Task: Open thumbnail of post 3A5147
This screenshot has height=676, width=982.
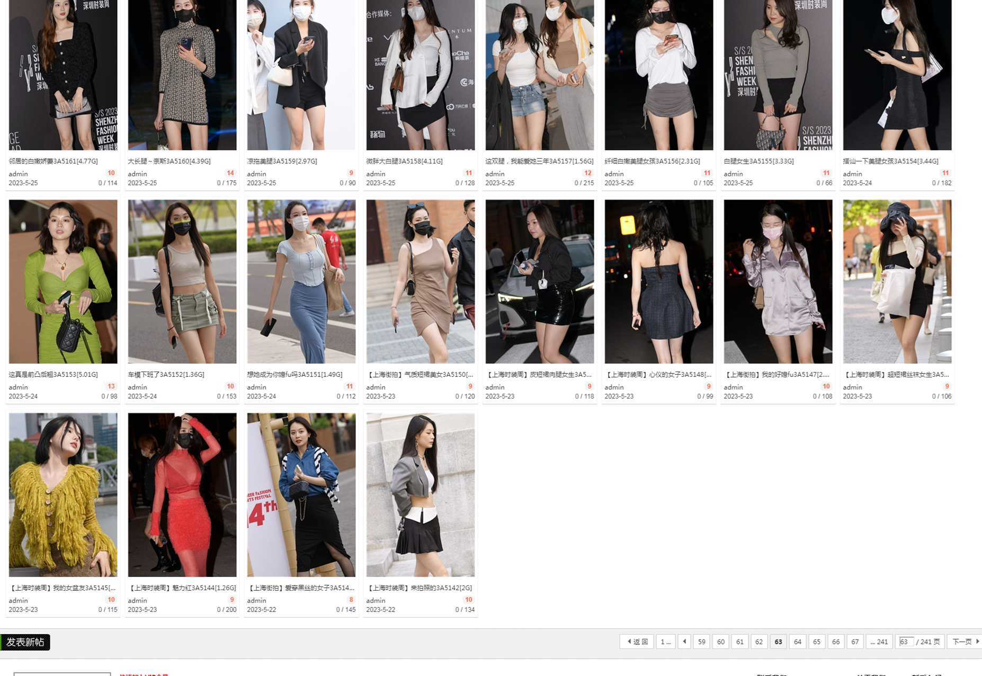Action: [x=778, y=282]
